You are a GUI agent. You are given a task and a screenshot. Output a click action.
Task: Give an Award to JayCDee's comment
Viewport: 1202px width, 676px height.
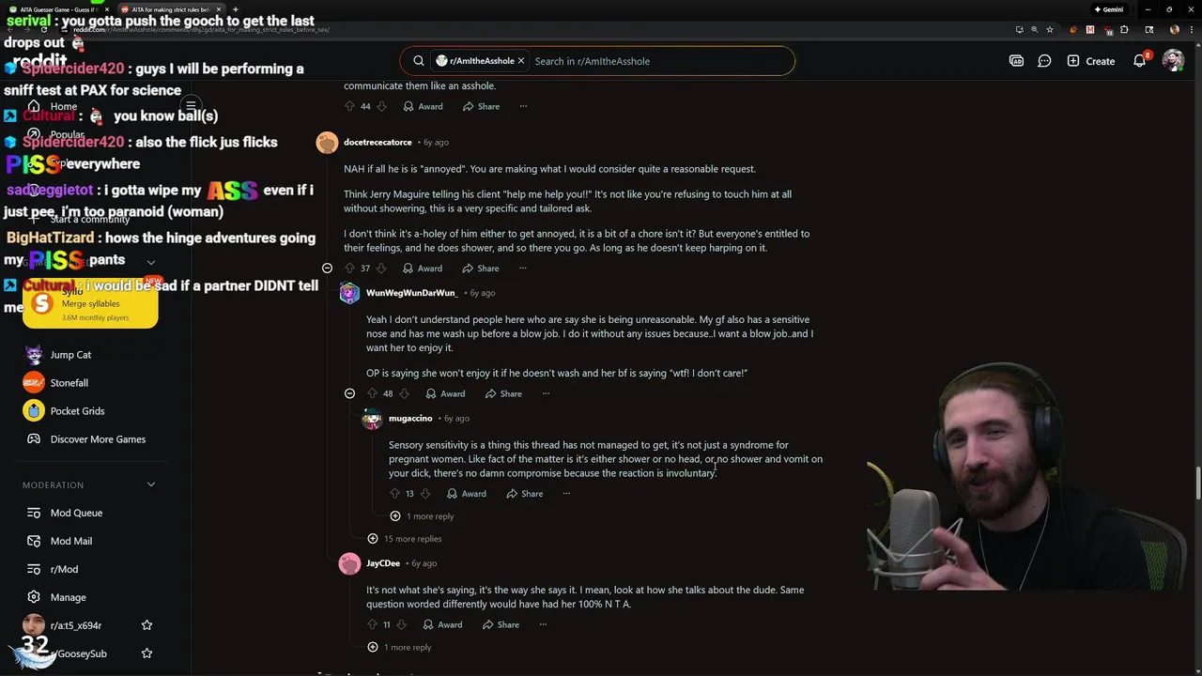(x=442, y=624)
